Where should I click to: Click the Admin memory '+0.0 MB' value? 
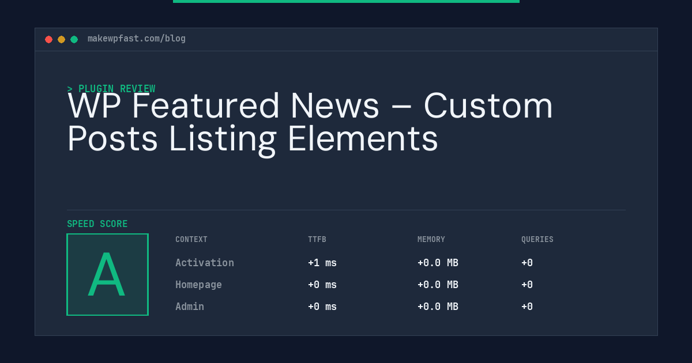coord(438,307)
